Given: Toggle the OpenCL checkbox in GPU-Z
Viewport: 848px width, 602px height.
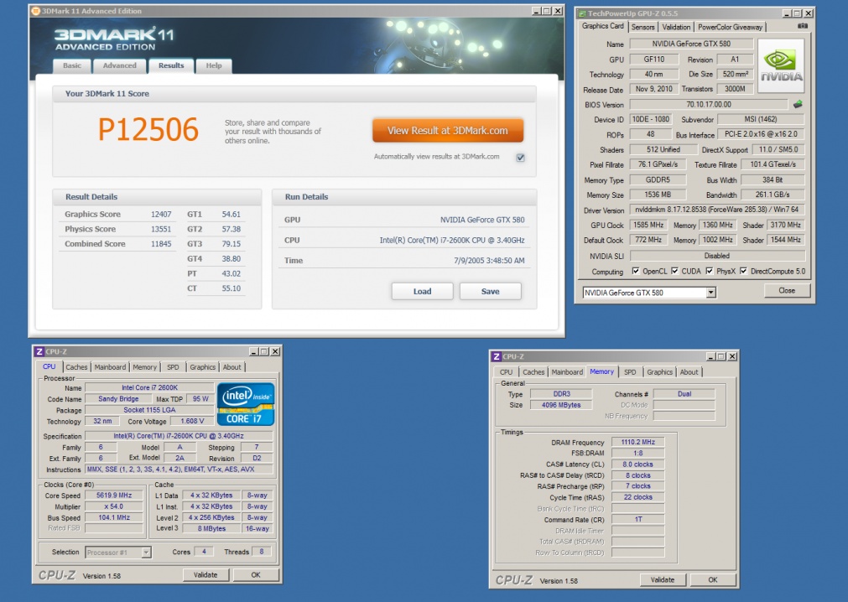Looking at the screenshot, I should pos(635,272).
